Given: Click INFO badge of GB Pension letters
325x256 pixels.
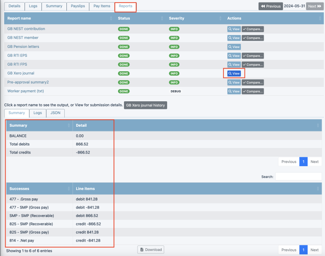Looking at the screenshot, I should 174,47.
